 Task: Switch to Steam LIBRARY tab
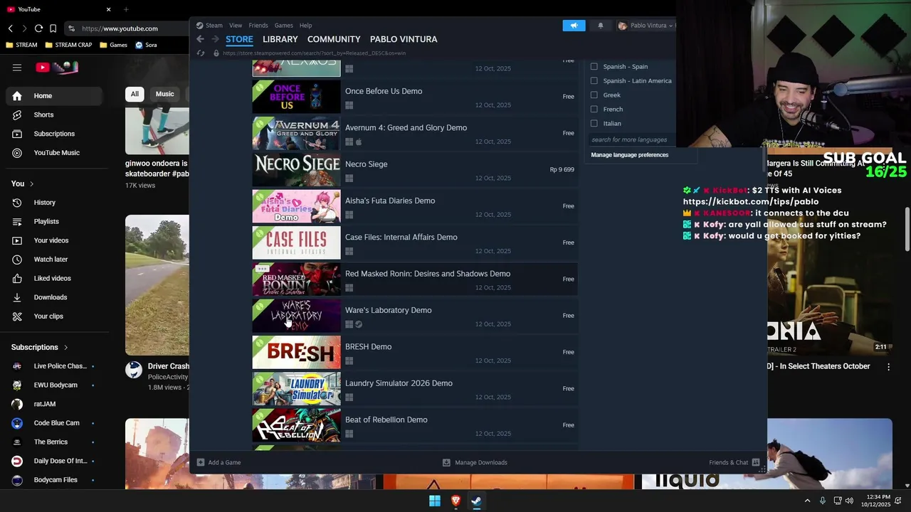tap(280, 39)
